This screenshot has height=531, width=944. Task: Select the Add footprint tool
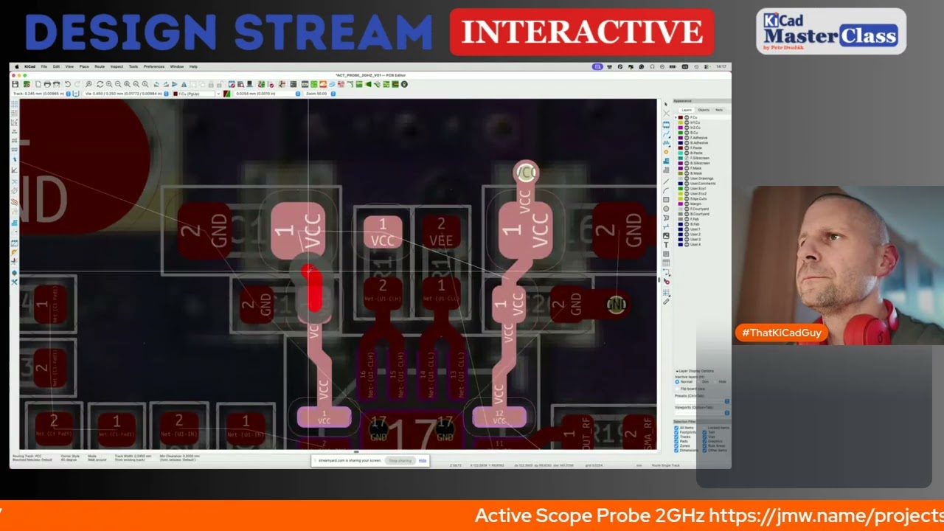(666, 125)
